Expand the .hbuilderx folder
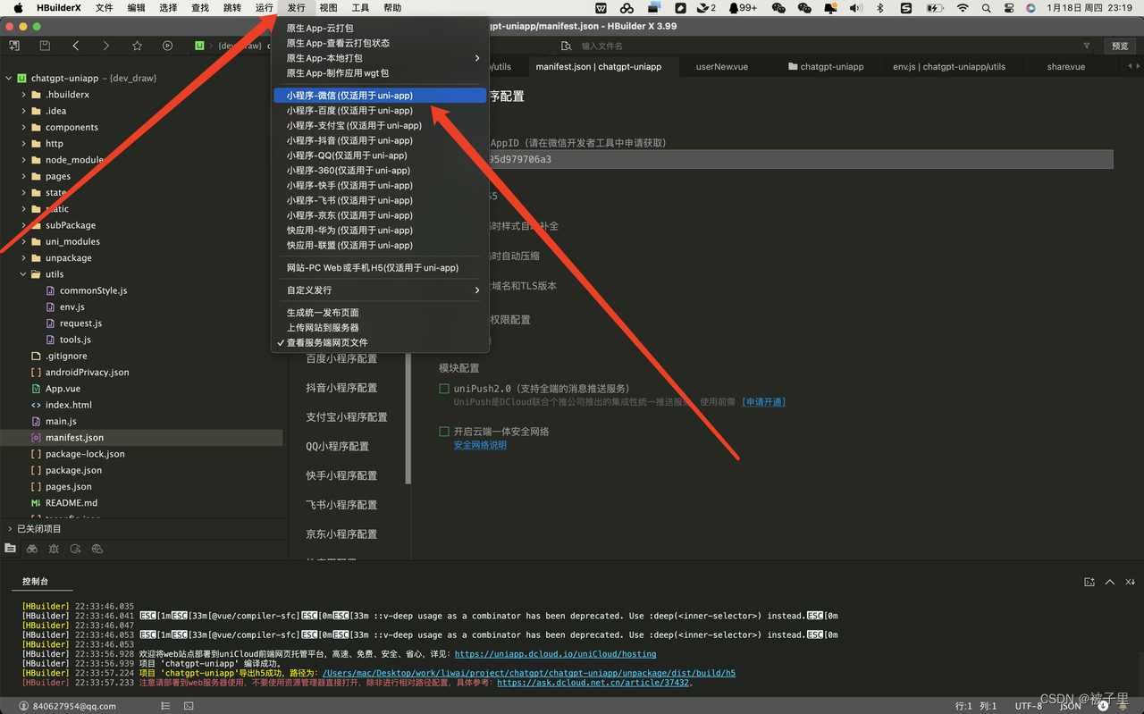This screenshot has height=714, width=1144. click(24, 95)
